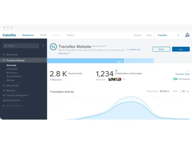Open the user profile avatar

(187, 35)
